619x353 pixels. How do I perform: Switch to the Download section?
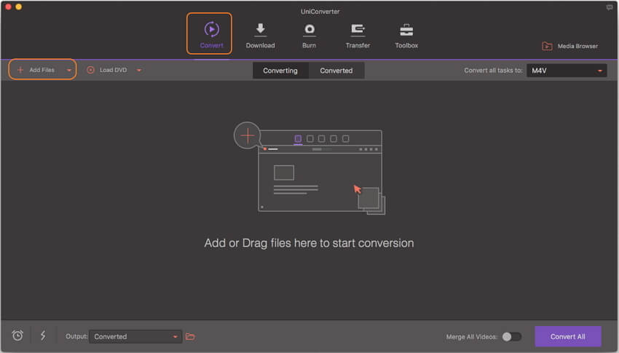coord(260,36)
